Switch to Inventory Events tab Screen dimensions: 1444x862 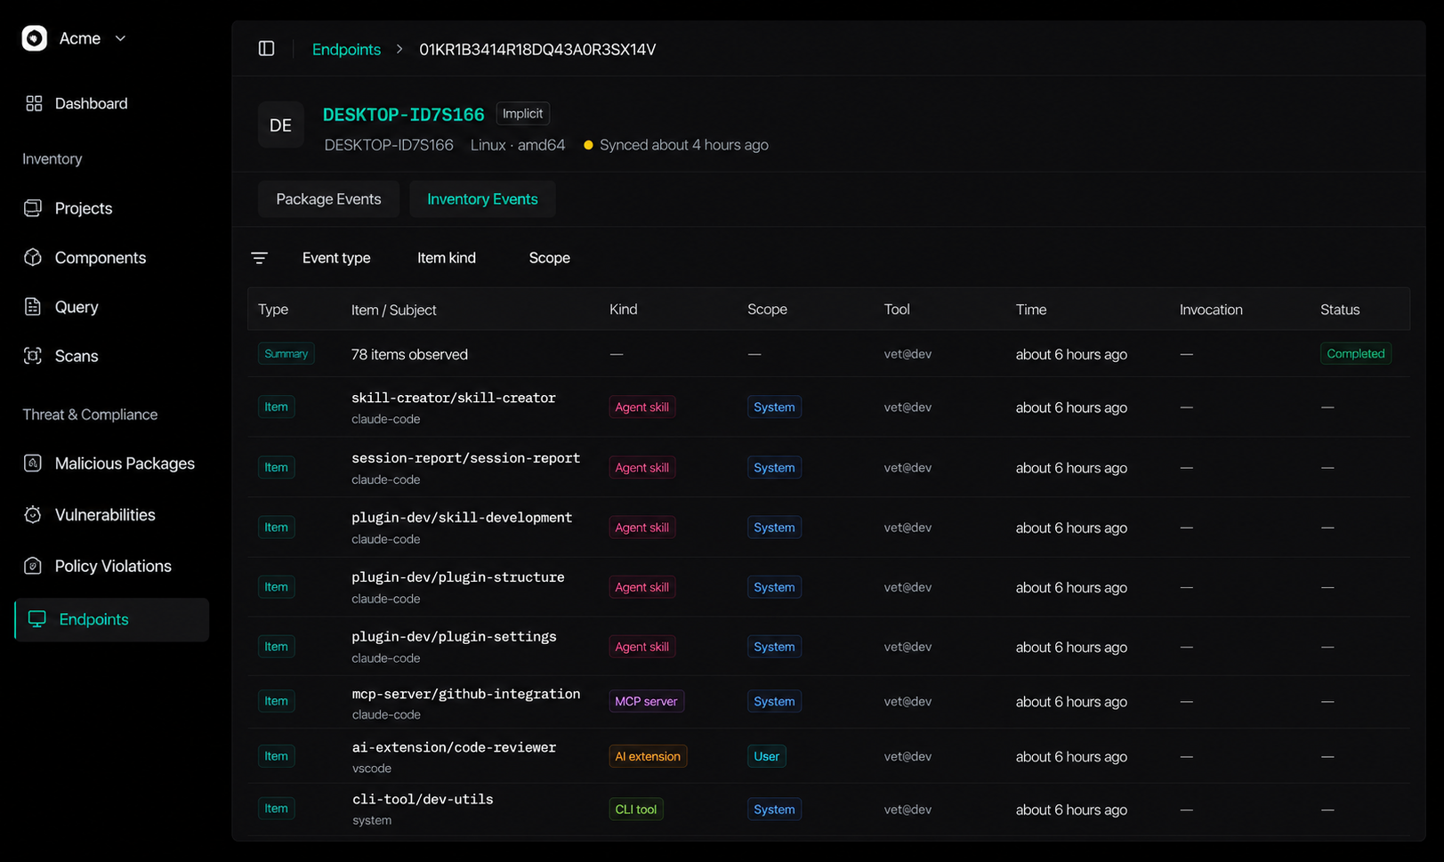click(482, 199)
